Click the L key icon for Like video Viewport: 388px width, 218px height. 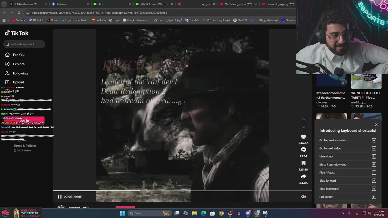click(374, 157)
